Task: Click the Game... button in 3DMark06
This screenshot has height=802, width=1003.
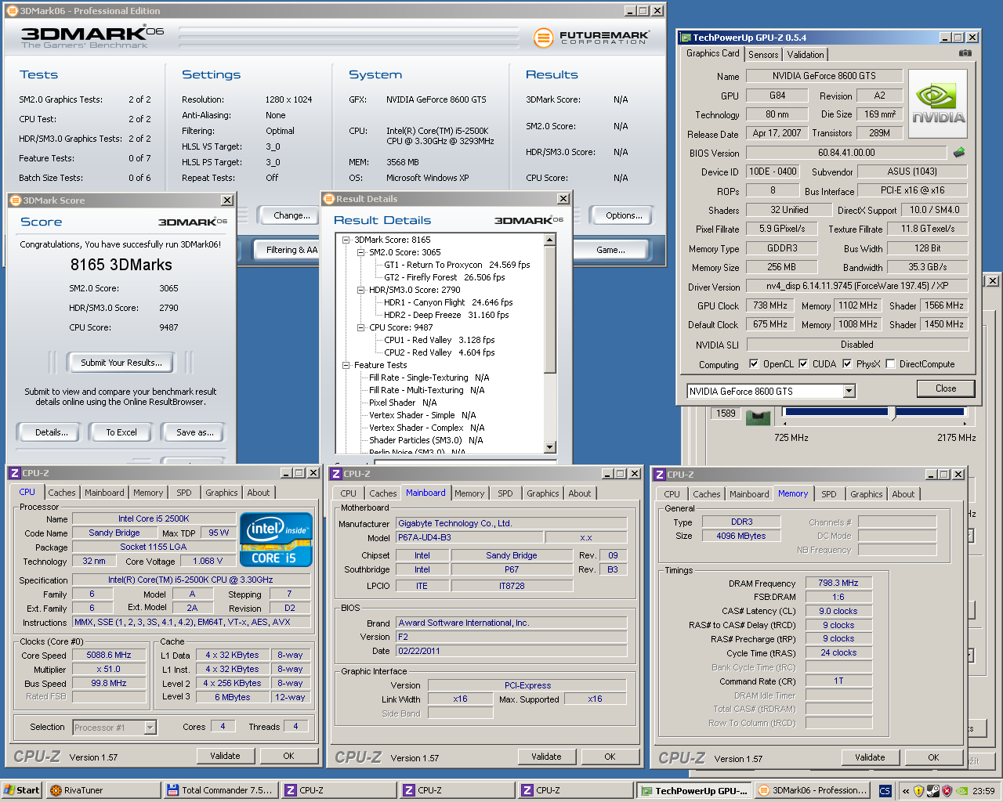Action: [x=610, y=250]
